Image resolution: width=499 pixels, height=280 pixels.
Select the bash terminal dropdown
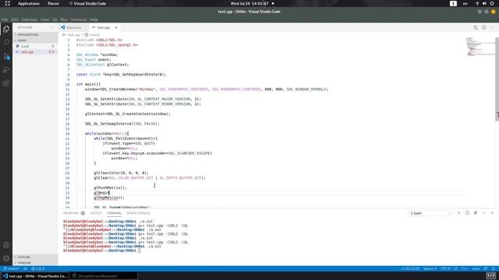click(430, 213)
